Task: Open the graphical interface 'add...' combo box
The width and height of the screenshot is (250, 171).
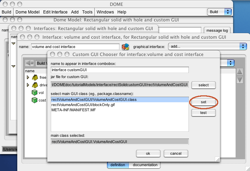Action: pos(208,47)
